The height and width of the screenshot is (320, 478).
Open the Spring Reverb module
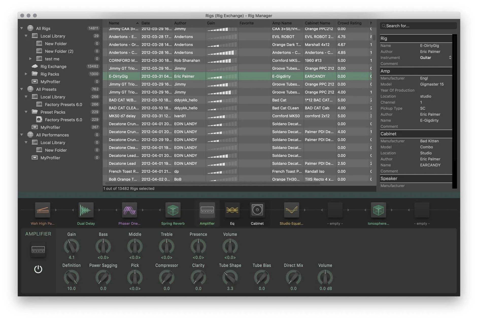pyautogui.click(x=173, y=210)
